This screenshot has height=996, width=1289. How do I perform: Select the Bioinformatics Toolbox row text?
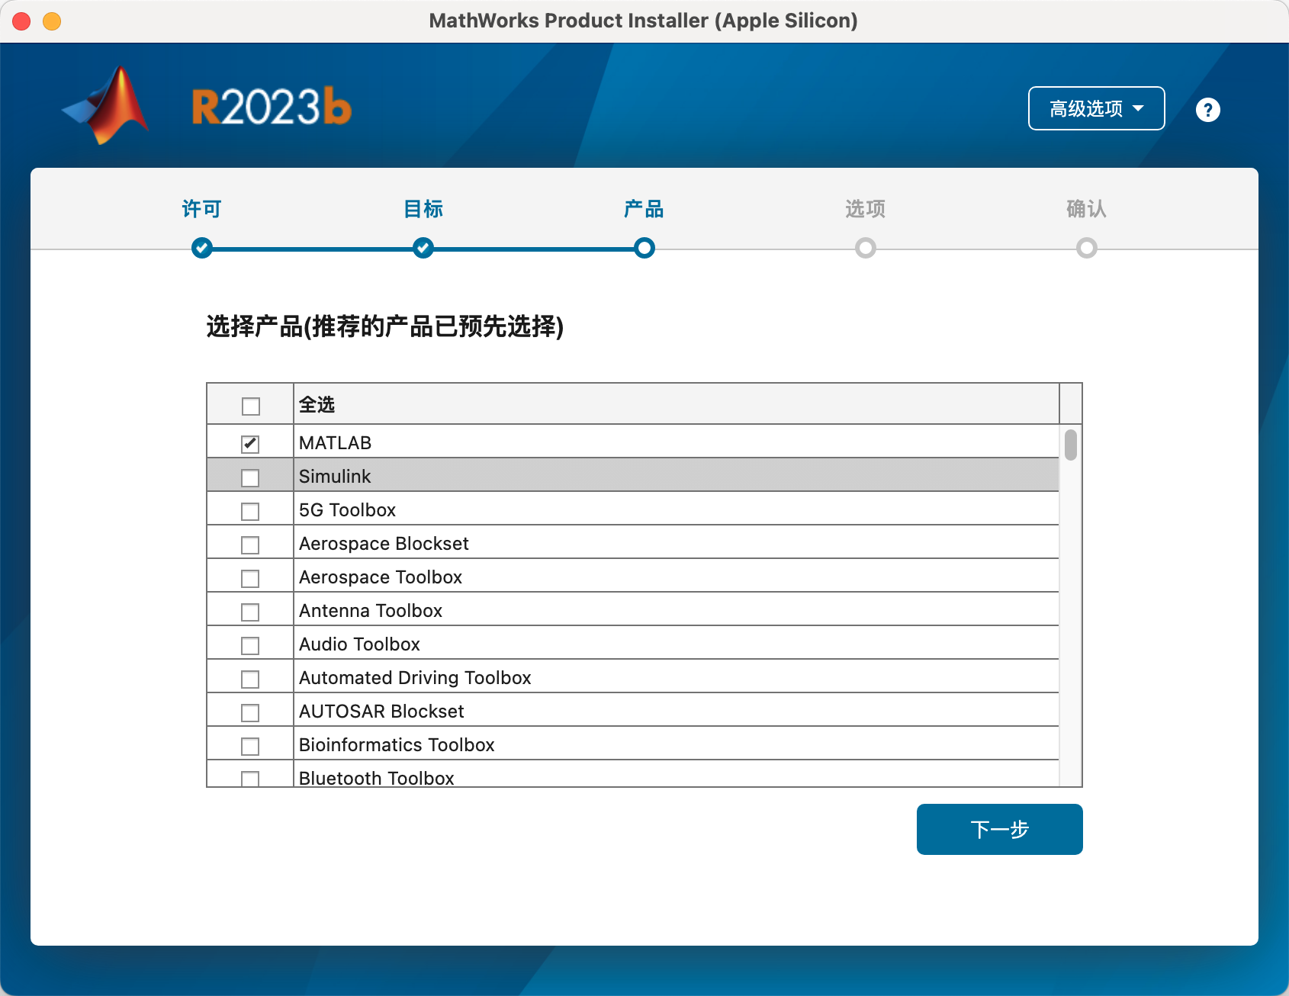[397, 744]
